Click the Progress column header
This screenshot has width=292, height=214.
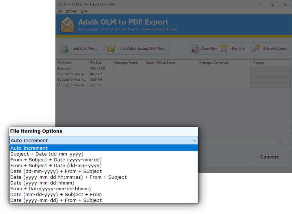271,63
